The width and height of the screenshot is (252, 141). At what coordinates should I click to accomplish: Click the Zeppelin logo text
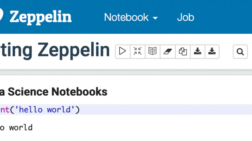(x=41, y=17)
